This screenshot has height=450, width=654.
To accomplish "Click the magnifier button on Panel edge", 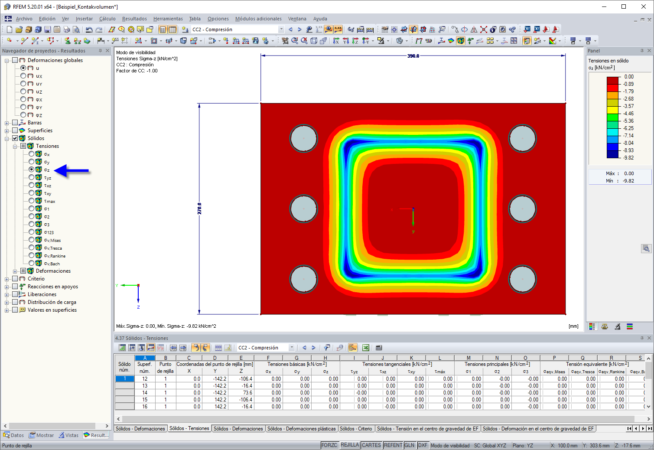I will 646,248.
